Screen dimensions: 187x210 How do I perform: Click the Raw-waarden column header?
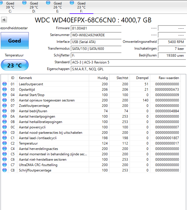point(165,78)
